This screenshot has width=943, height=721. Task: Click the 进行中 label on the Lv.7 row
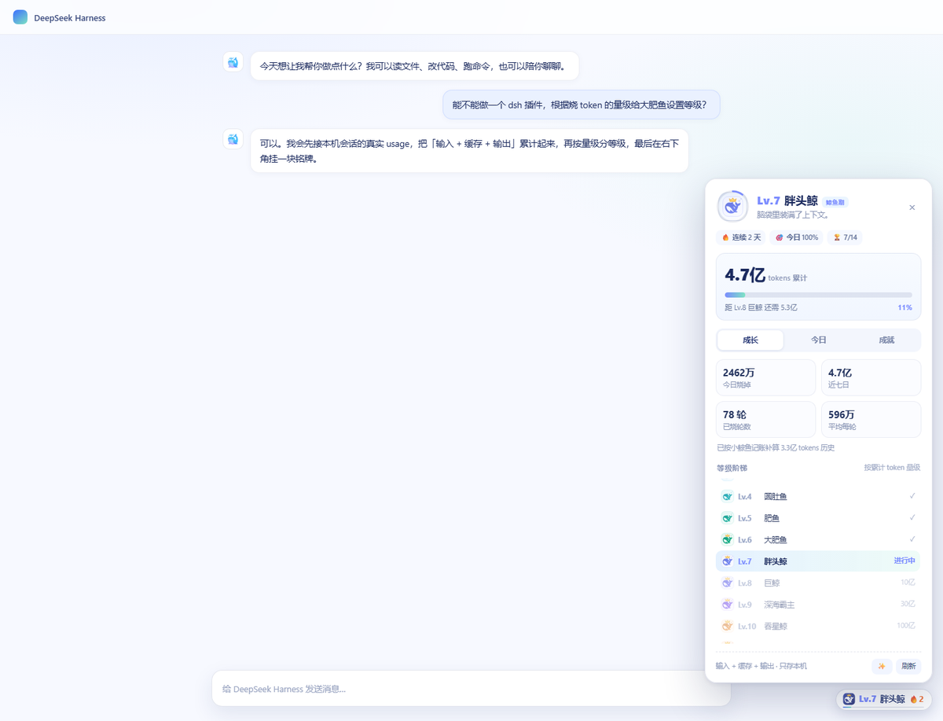click(904, 561)
